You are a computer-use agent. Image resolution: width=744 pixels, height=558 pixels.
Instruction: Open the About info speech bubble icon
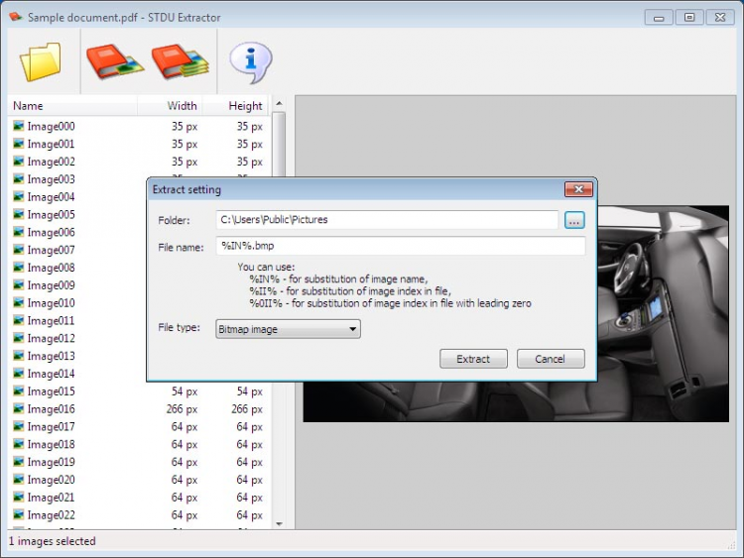point(251,62)
